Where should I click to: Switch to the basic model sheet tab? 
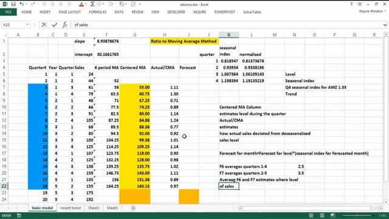43,208
